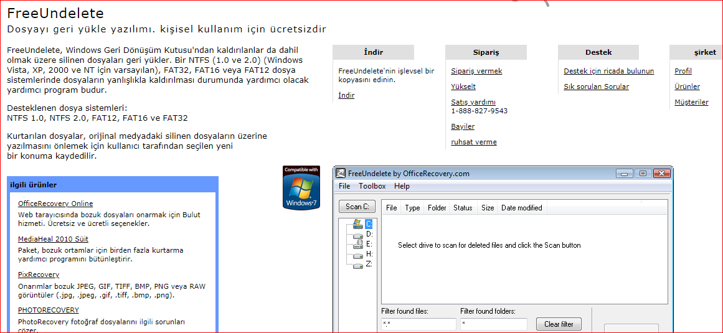The image size is (723, 333).
Task: Sort by the Date modified column header
Action: [522, 208]
